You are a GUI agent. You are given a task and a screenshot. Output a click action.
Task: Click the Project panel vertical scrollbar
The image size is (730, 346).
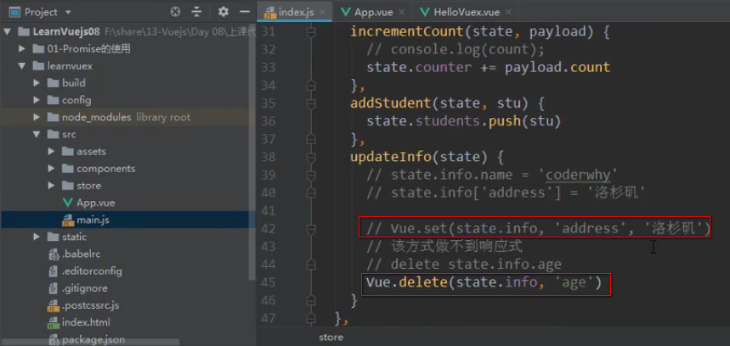pos(252,153)
